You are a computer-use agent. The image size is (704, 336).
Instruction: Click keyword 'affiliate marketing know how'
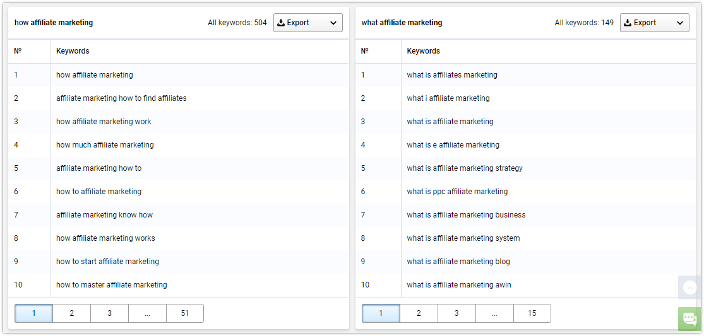pos(105,215)
